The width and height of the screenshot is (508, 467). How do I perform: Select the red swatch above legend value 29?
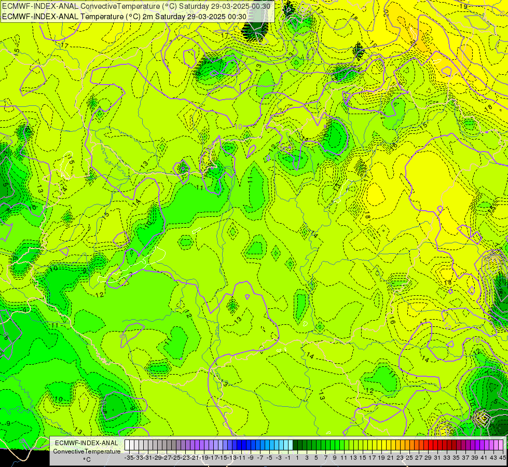pyautogui.click(x=425, y=445)
